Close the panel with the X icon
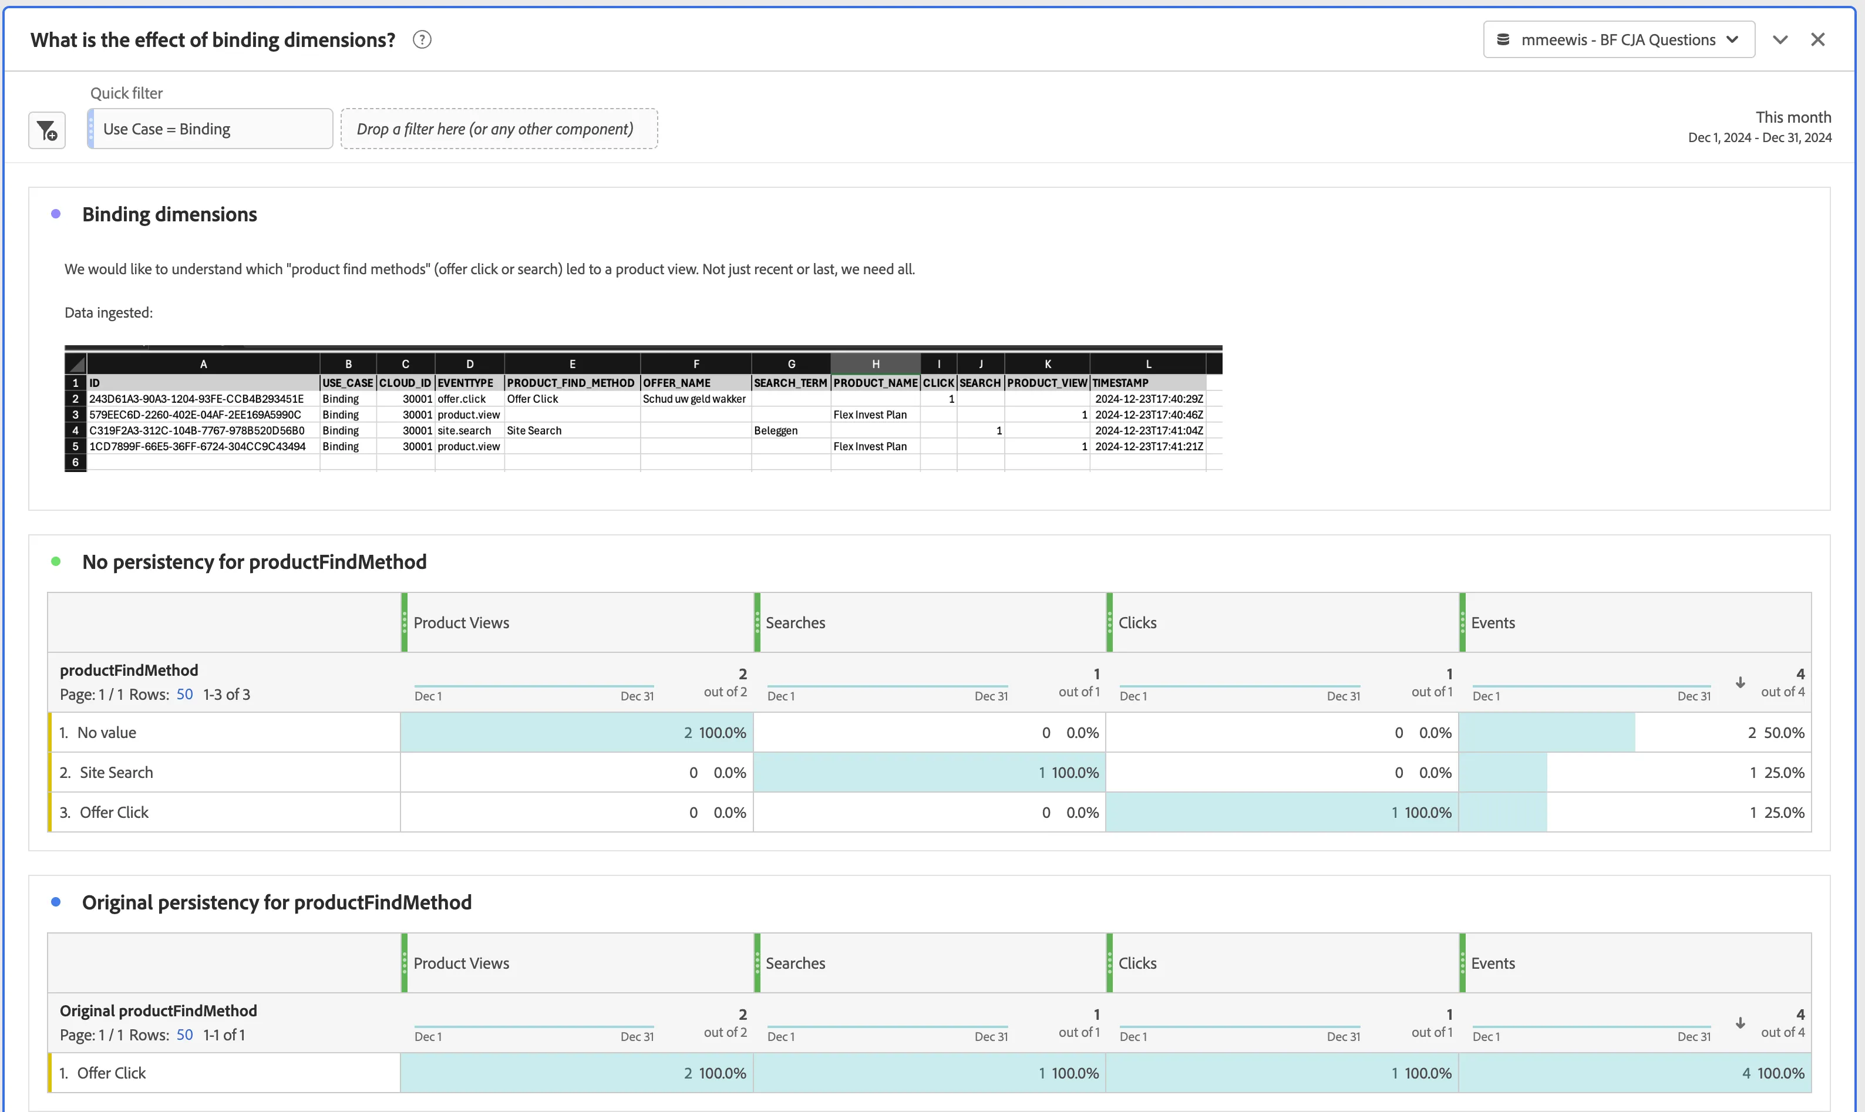The image size is (1865, 1112). (x=1818, y=40)
